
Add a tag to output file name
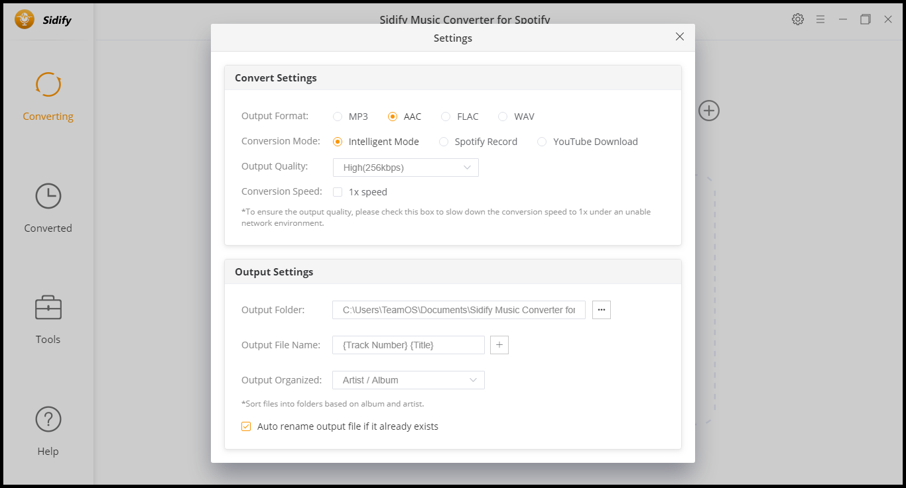[x=499, y=345]
